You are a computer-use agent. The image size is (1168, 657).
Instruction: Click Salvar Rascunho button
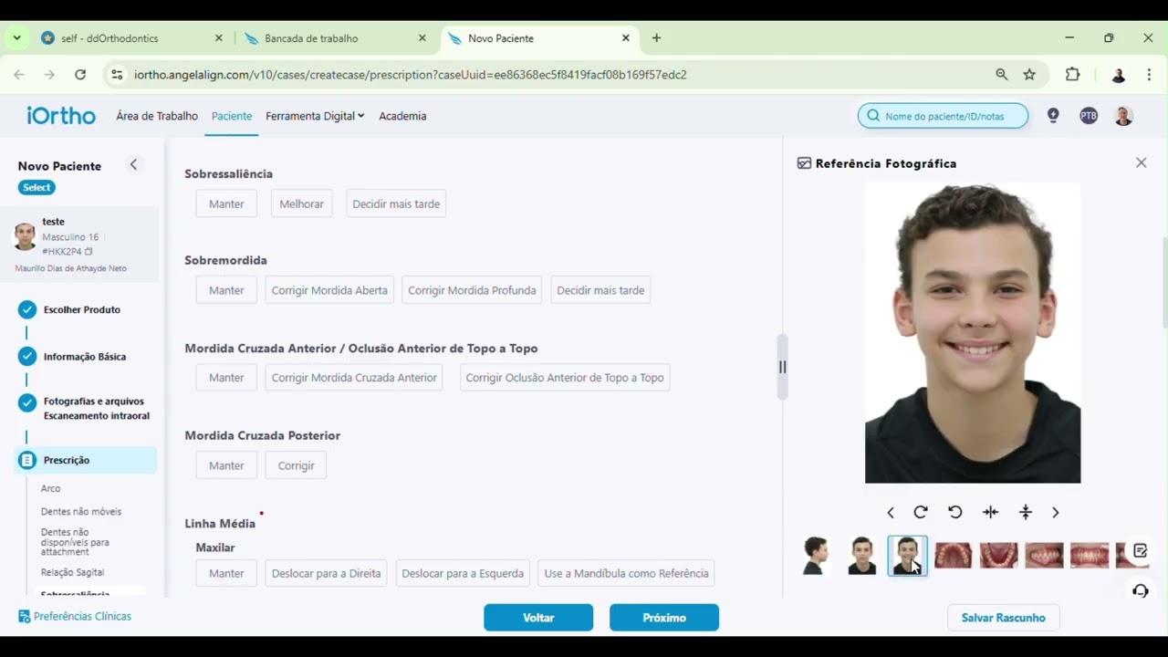[x=1003, y=618]
